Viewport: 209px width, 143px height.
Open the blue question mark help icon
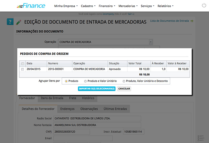[10, 22]
